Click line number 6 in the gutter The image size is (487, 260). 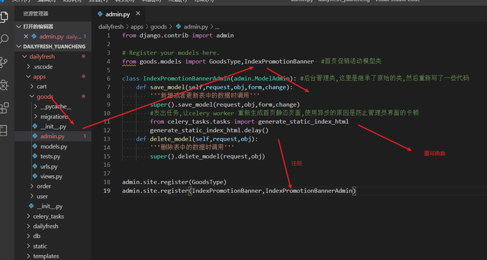108,79
